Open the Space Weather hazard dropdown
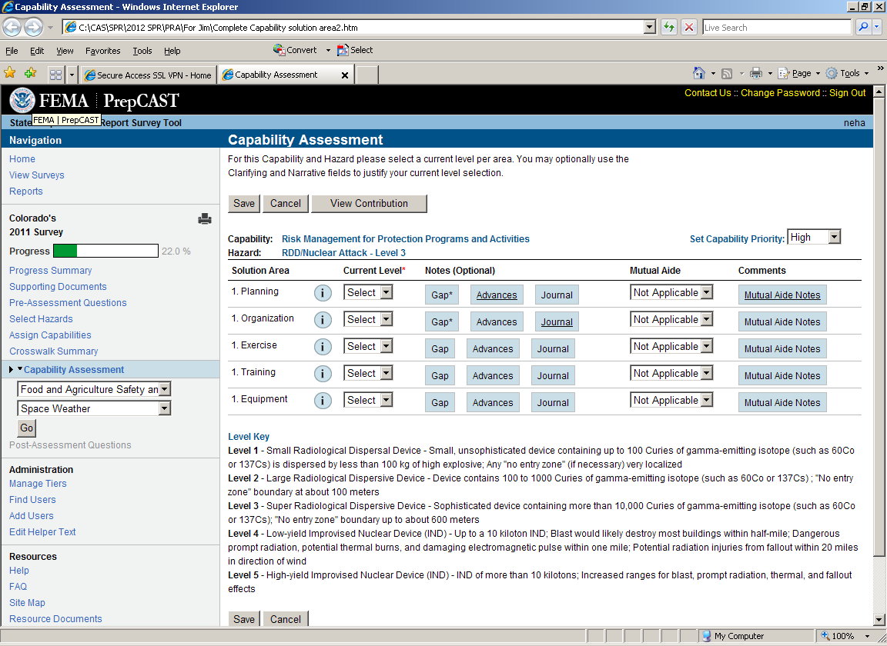887x646 pixels. 94,409
